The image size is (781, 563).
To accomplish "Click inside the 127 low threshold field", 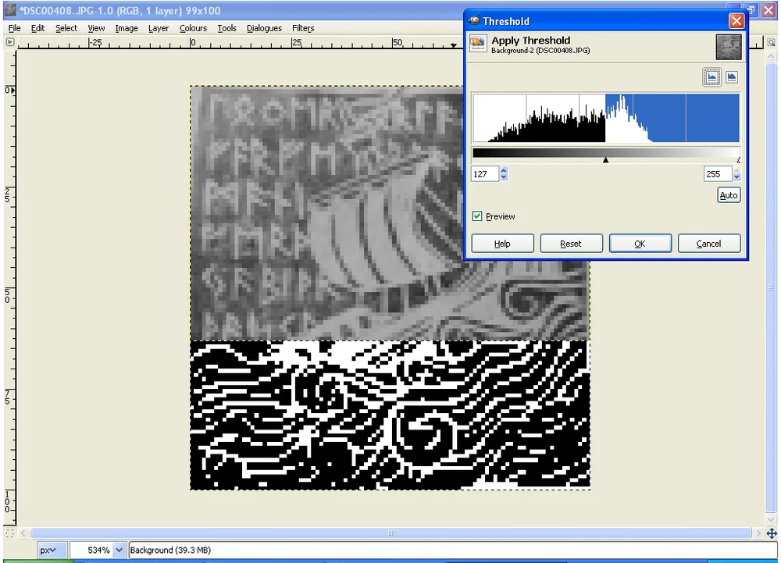I will click(484, 173).
